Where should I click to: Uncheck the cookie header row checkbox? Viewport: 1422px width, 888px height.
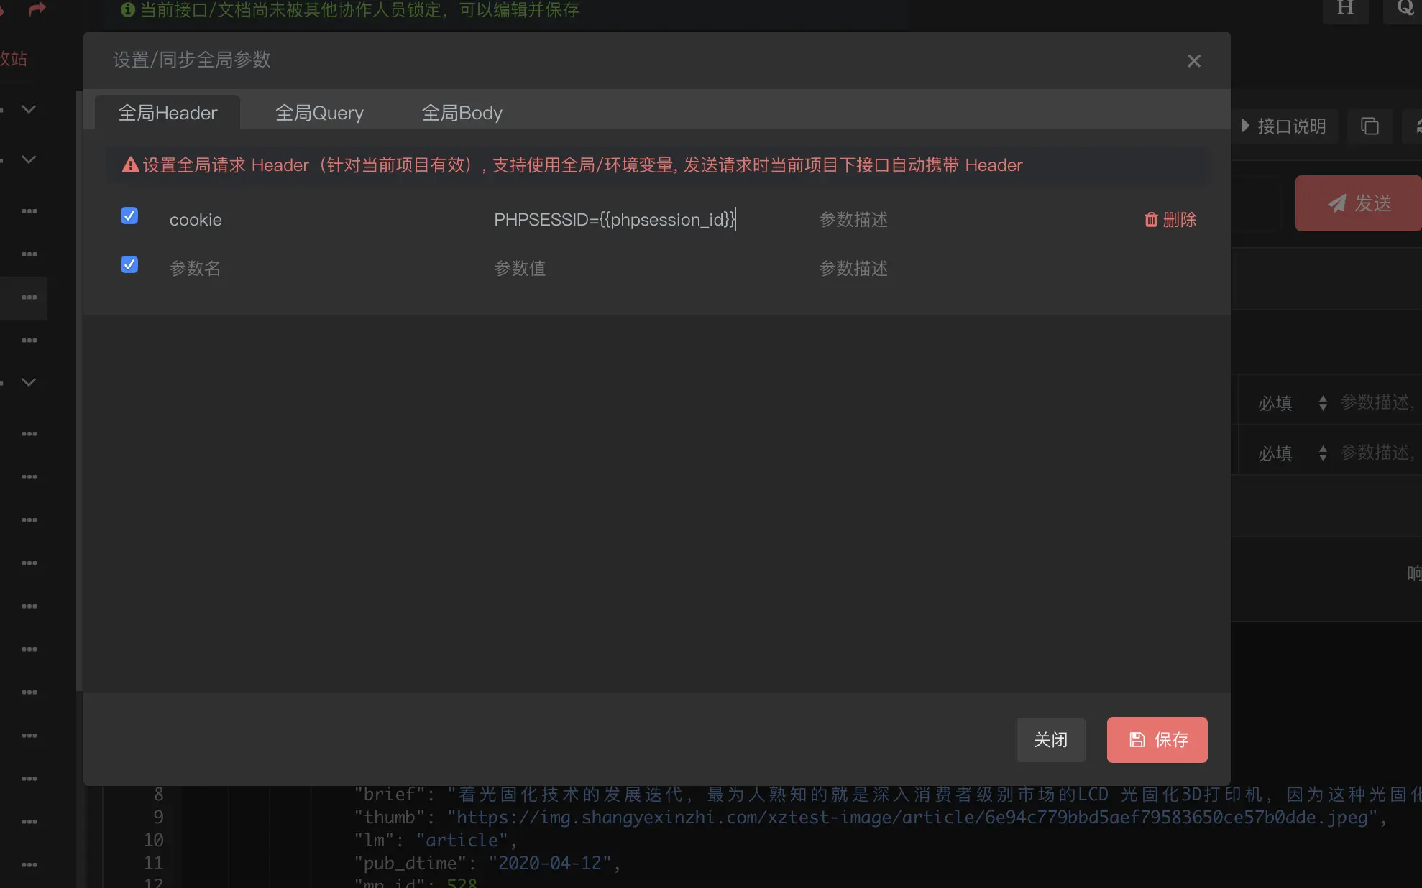point(129,216)
